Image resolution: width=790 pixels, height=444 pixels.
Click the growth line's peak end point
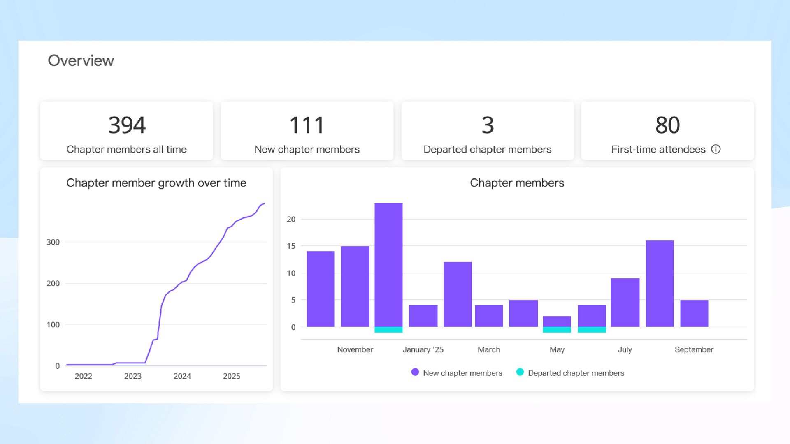coord(264,203)
